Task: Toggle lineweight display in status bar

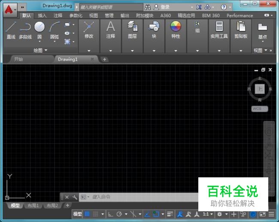Action: coord(170,214)
